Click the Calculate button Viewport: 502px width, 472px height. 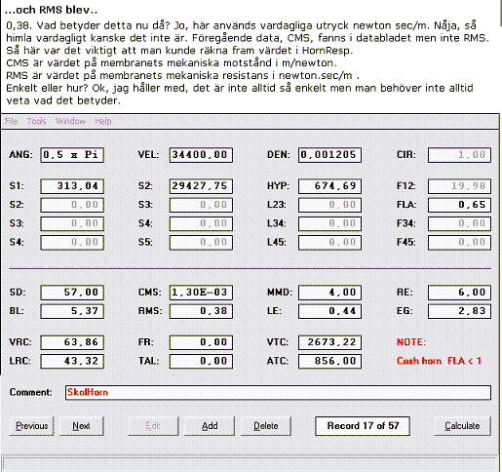pos(462,426)
